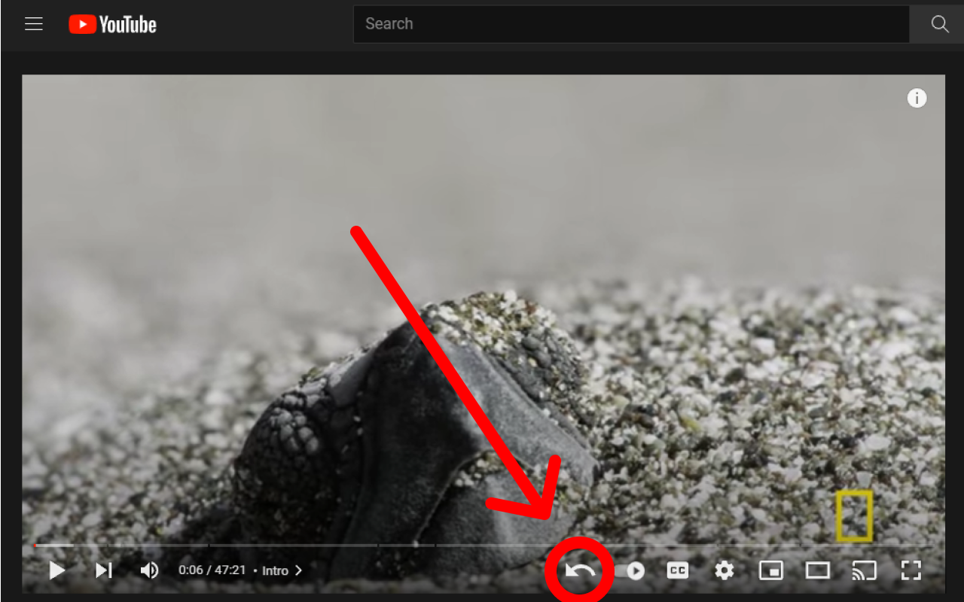The image size is (964, 602).
Task: Click the Cast icon
Action: tap(864, 570)
